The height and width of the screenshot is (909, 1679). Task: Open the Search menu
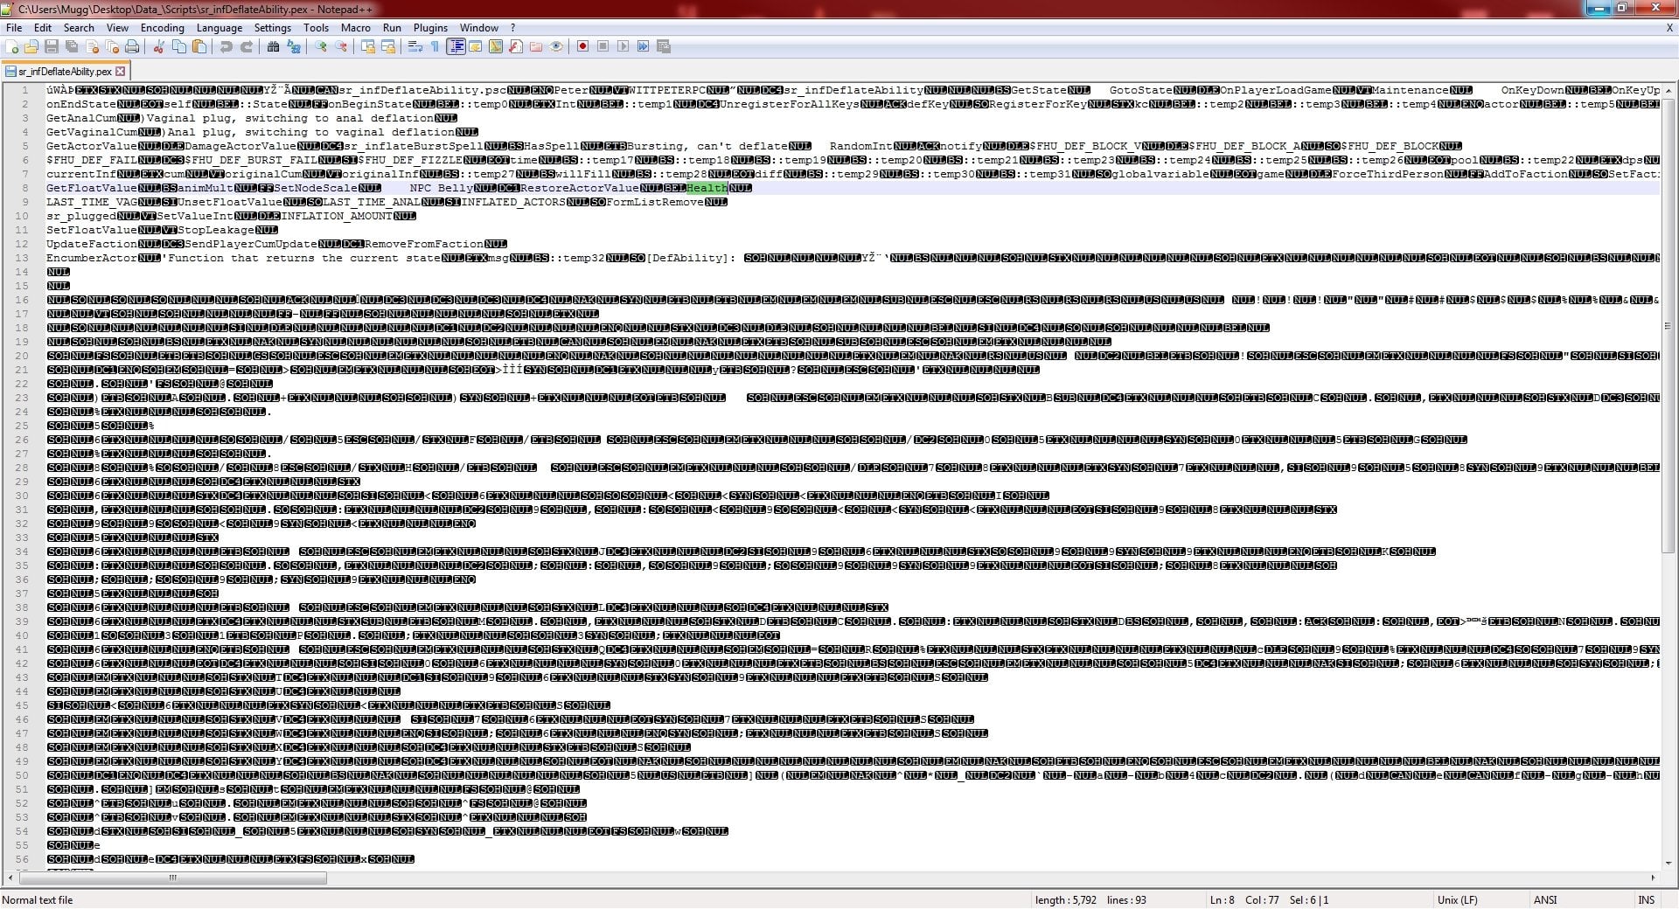tap(79, 28)
